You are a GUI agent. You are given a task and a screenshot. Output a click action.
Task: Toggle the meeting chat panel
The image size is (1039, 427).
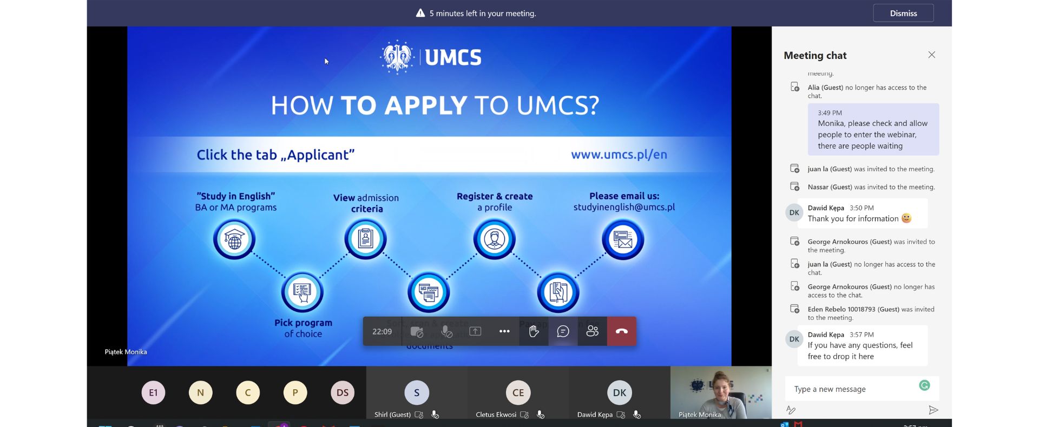pyautogui.click(x=563, y=331)
